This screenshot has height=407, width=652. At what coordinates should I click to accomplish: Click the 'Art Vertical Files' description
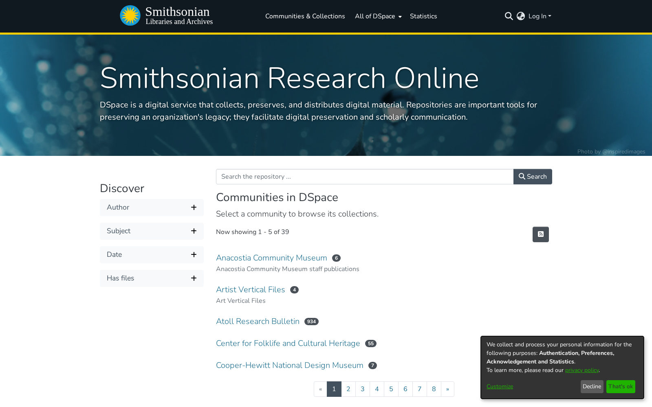pyautogui.click(x=241, y=301)
